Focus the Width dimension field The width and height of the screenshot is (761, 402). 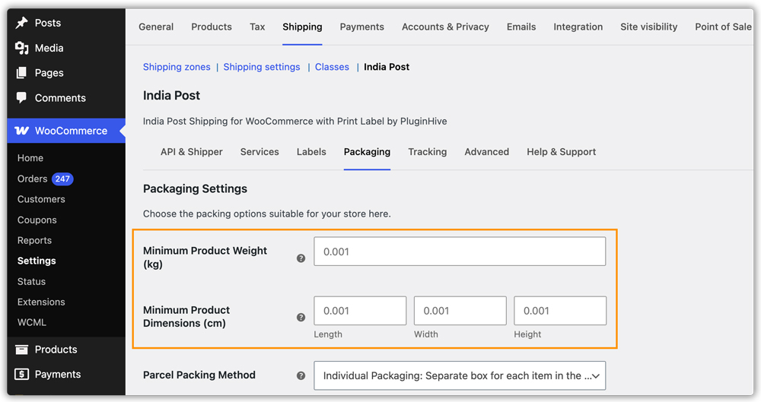pos(460,311)
